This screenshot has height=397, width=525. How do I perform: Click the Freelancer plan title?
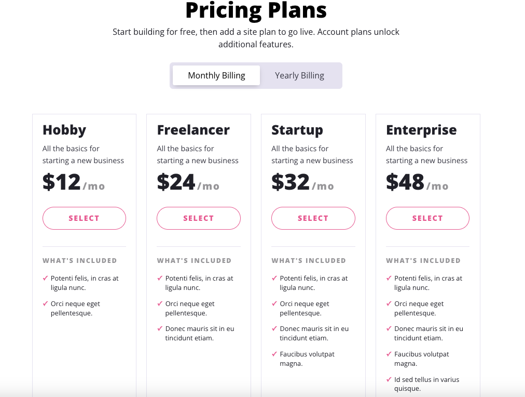(x=193, y=130)
